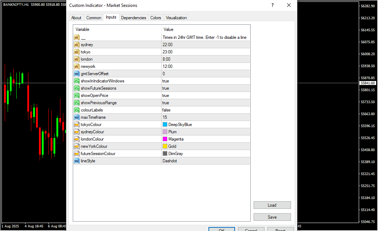378x231 pixels.
Task: Switch to the Colors tab
Action: (156, 18)
